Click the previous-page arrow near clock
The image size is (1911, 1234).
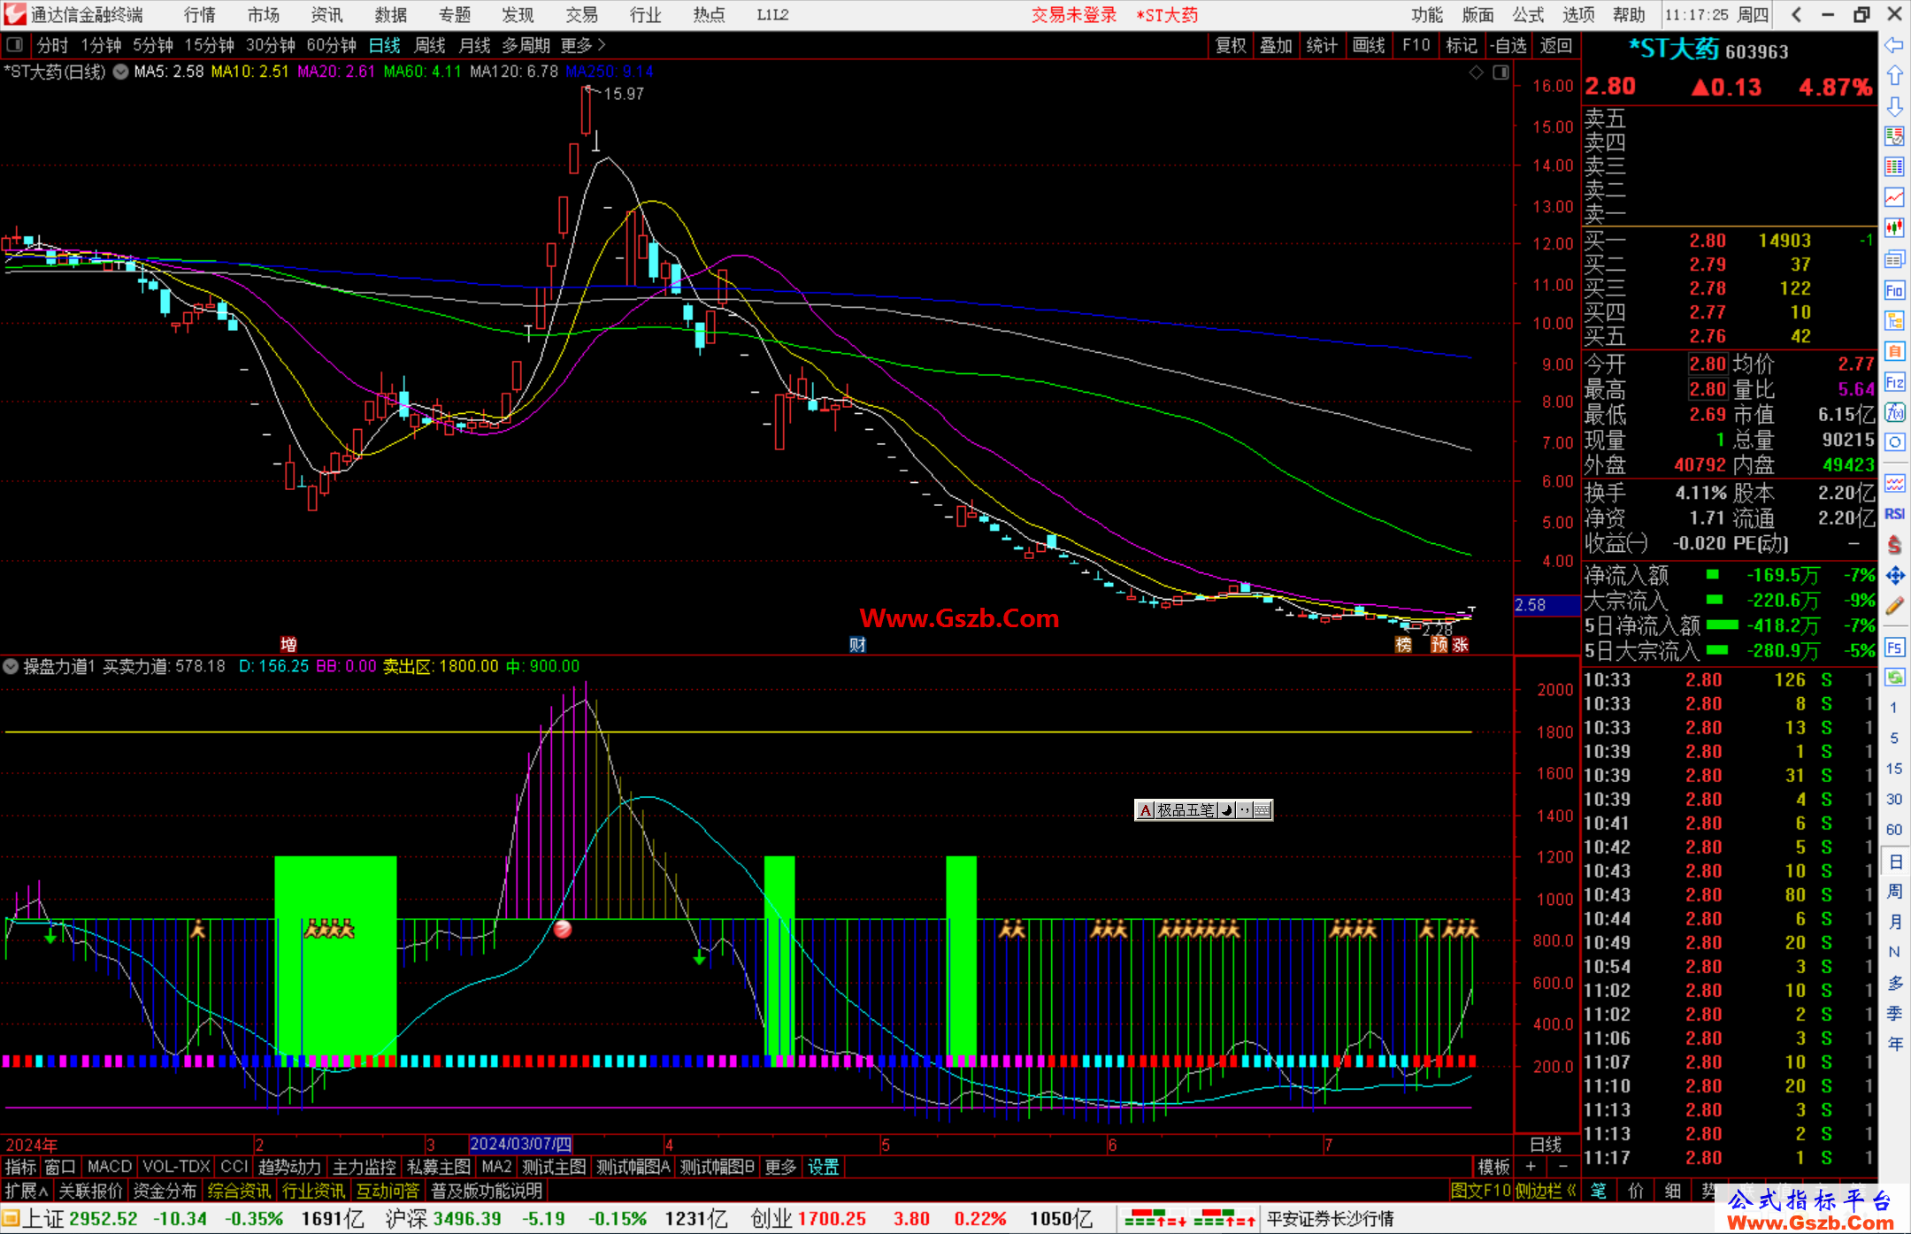tap(1796, 14)
